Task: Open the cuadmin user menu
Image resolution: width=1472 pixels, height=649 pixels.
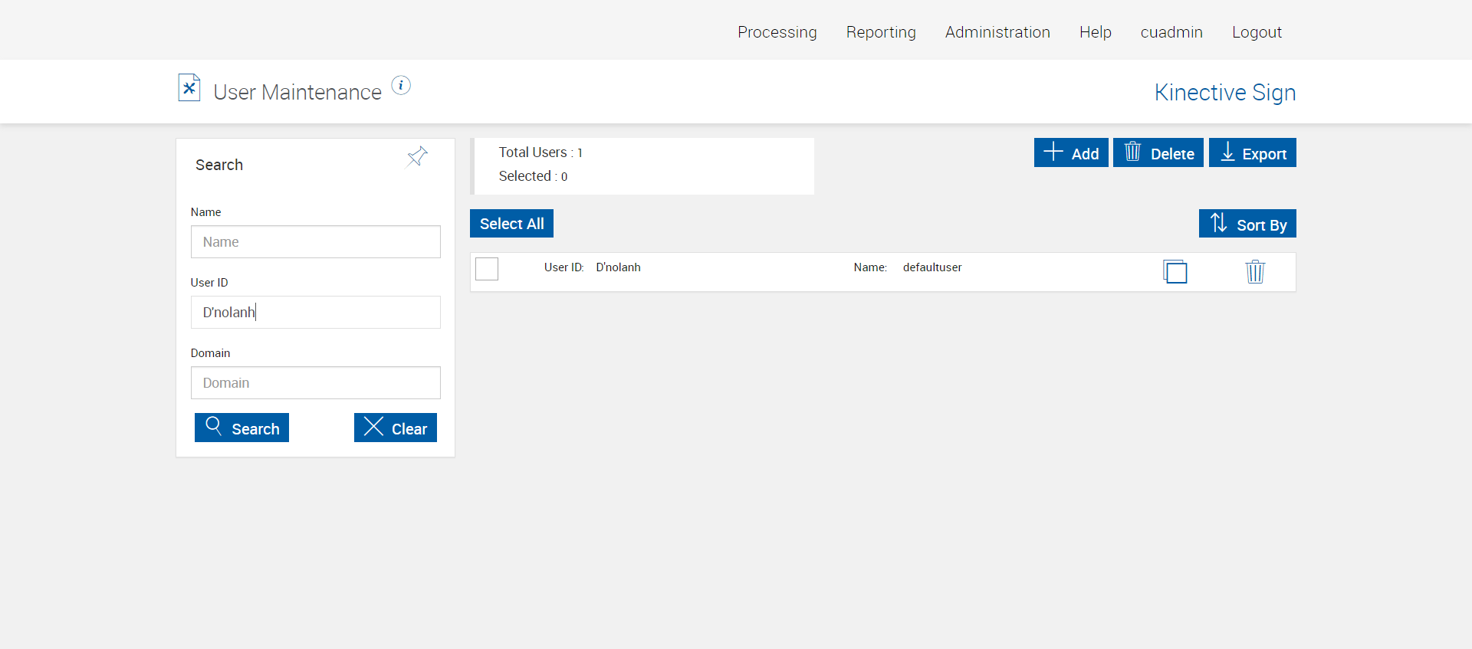Action: pyautogui.click(x=1171, y=32)
